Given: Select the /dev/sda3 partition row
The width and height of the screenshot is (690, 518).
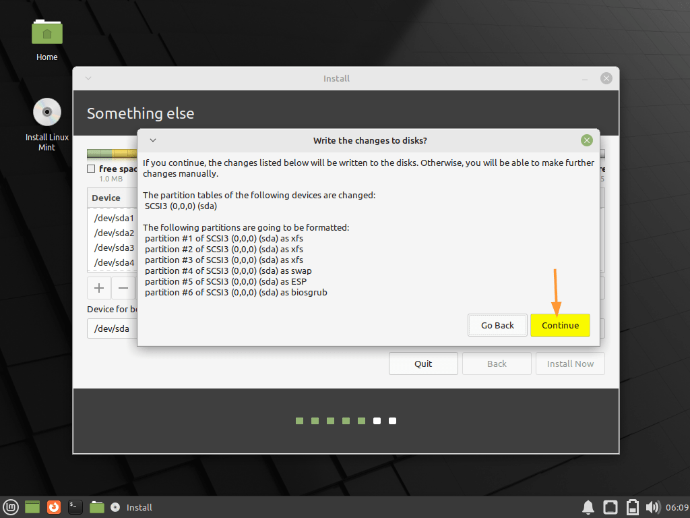Looking at the screenshot, I should point(115,248).
